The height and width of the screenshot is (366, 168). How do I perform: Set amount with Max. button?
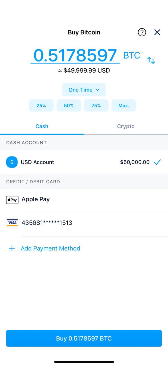pyautogui.click(x=124, y=106)
